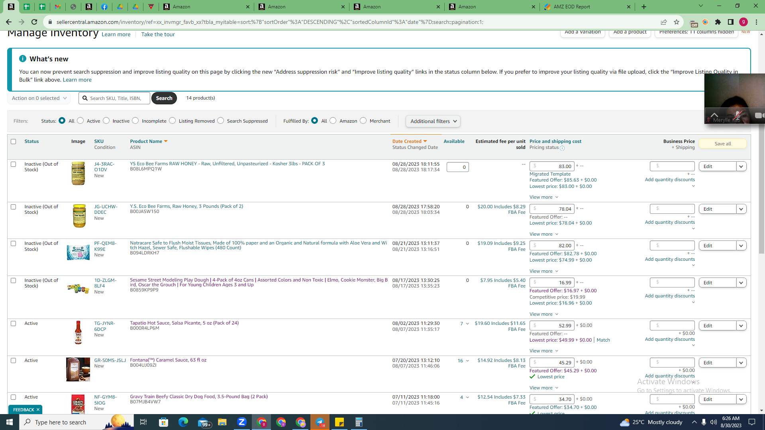This screenshot has width=765, height=430.
Task: Open SKU link TG-JYNR-6DCP
Action: pos(104,326)
